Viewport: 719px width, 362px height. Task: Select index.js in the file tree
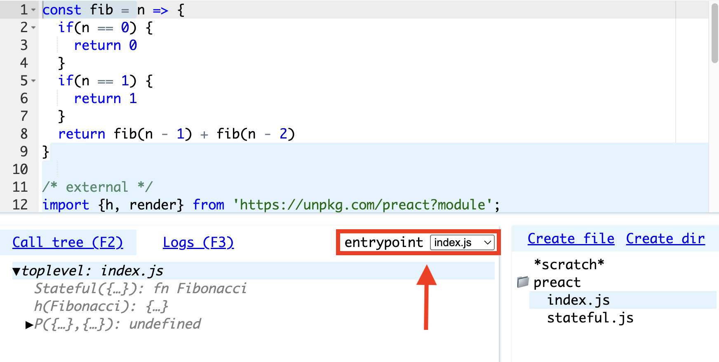pyautogui.click(x=578, y=300)
